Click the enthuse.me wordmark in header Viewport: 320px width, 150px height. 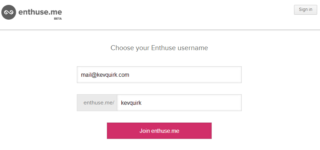pos(40,12)
